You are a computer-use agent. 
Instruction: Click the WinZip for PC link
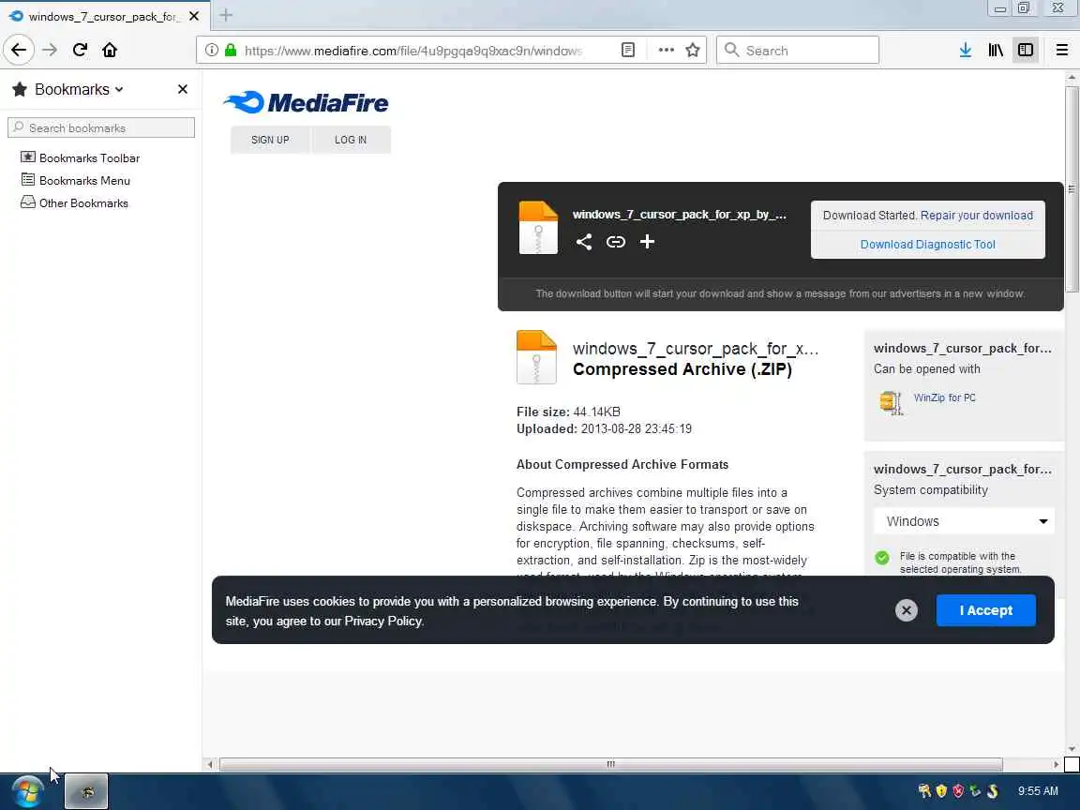(944, 397)
